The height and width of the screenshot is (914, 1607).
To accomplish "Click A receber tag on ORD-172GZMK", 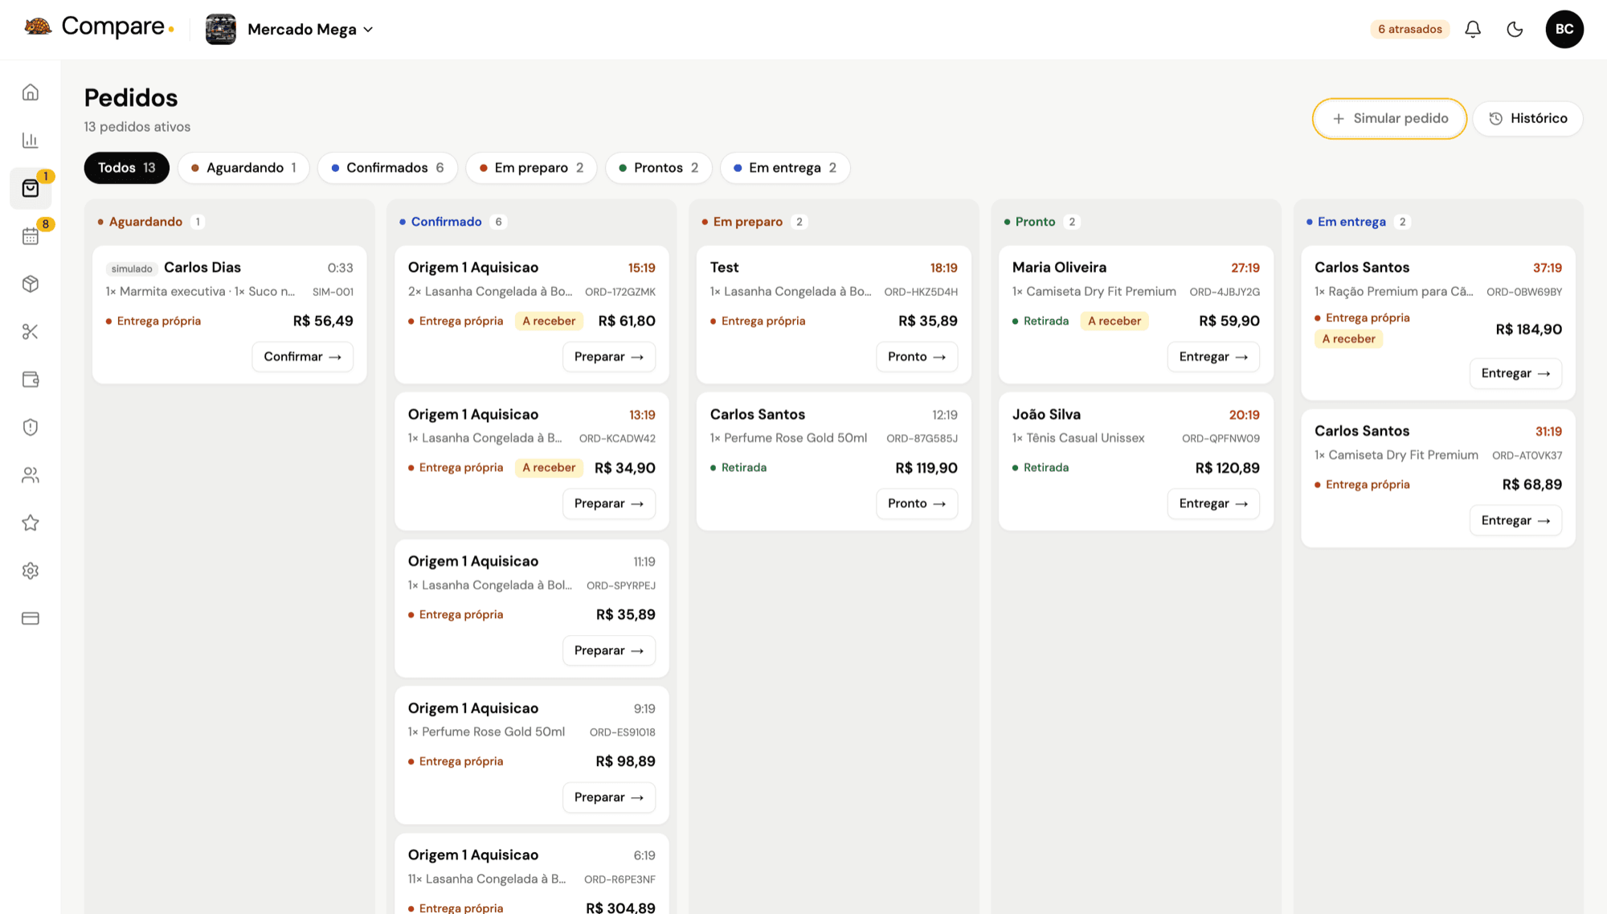I will (549, 322).
